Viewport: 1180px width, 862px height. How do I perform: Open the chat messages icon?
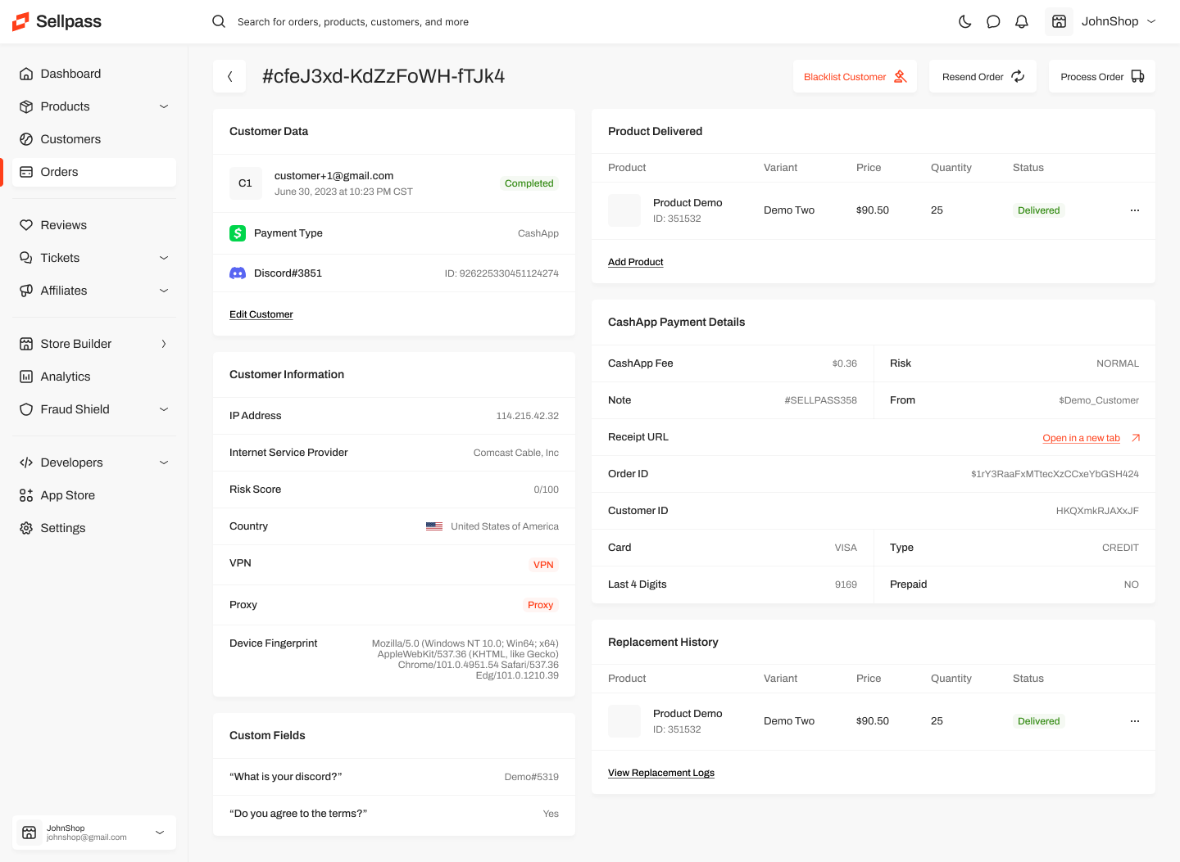click(x=993, y=21)
